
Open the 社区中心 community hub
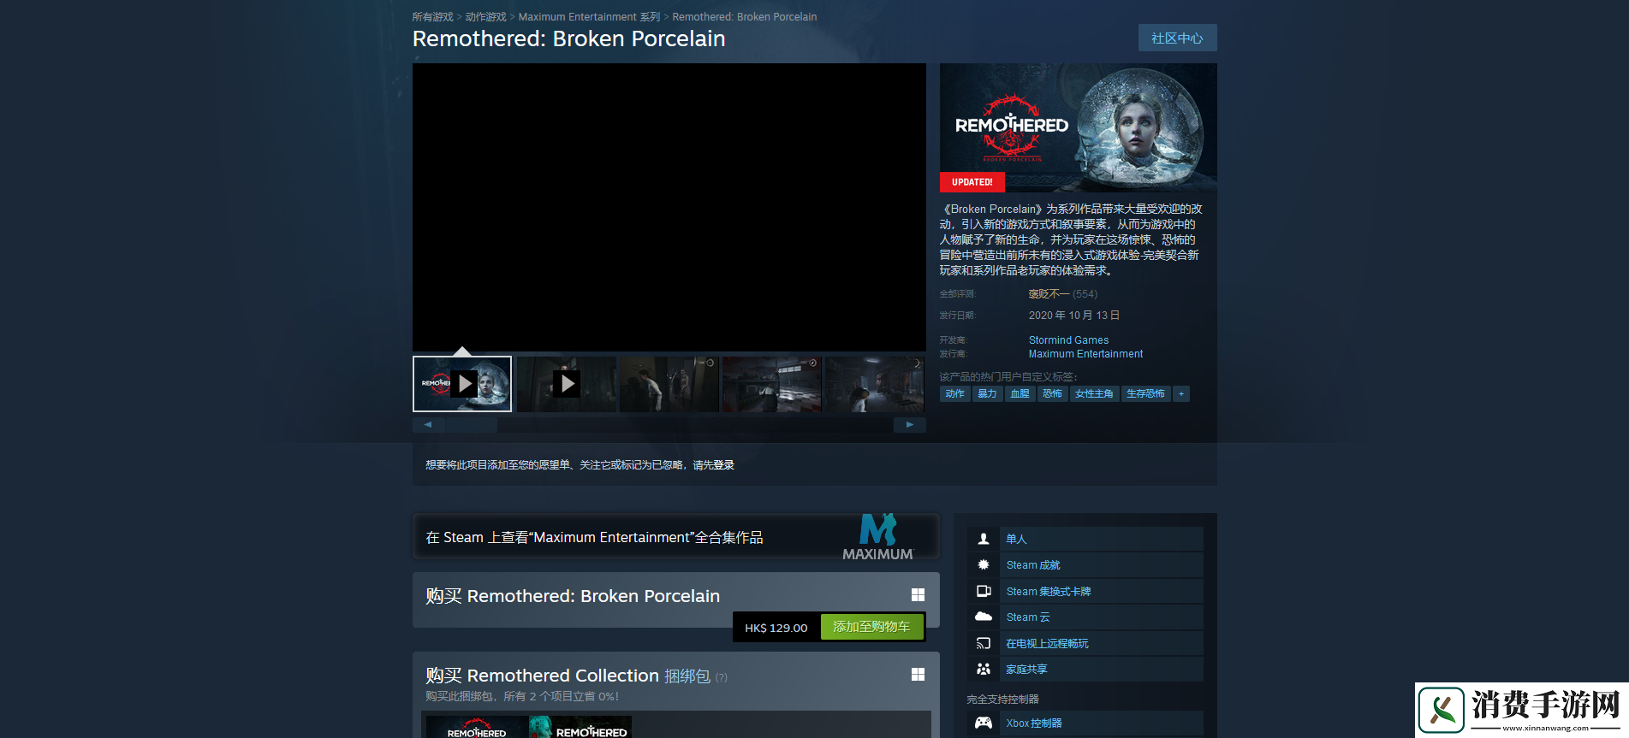click(1177, 38)
